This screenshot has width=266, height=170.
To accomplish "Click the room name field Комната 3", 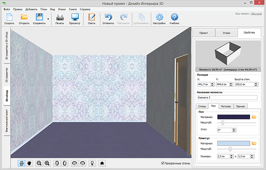I will pos(227,97).
